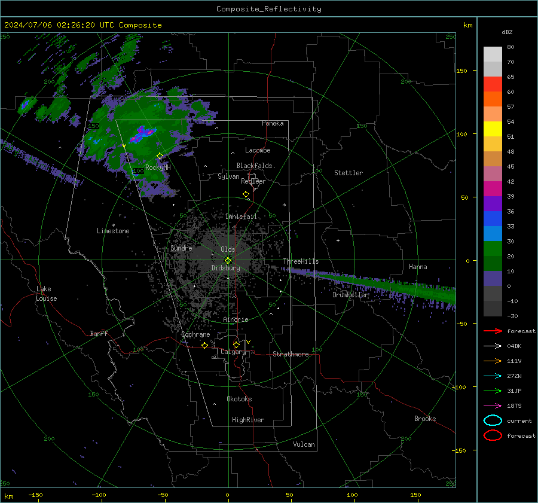
Task: Click the bright yellow swatch in dBZ legend
Action: (x=493, y=129)
